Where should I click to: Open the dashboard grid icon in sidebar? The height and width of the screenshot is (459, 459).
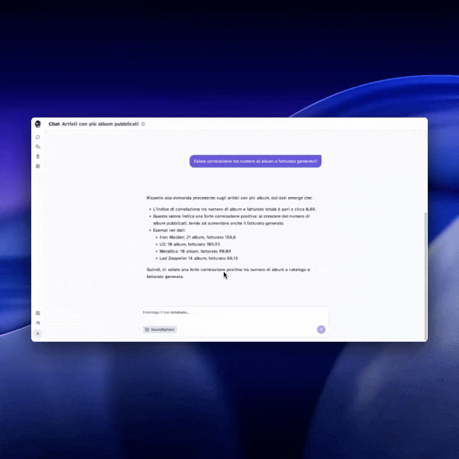38,166
